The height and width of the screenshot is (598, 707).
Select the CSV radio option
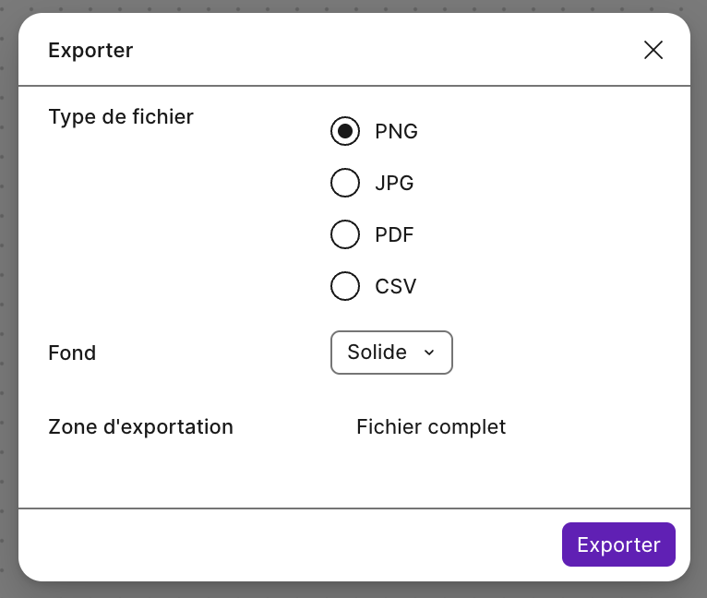click(x=345, y=286)
